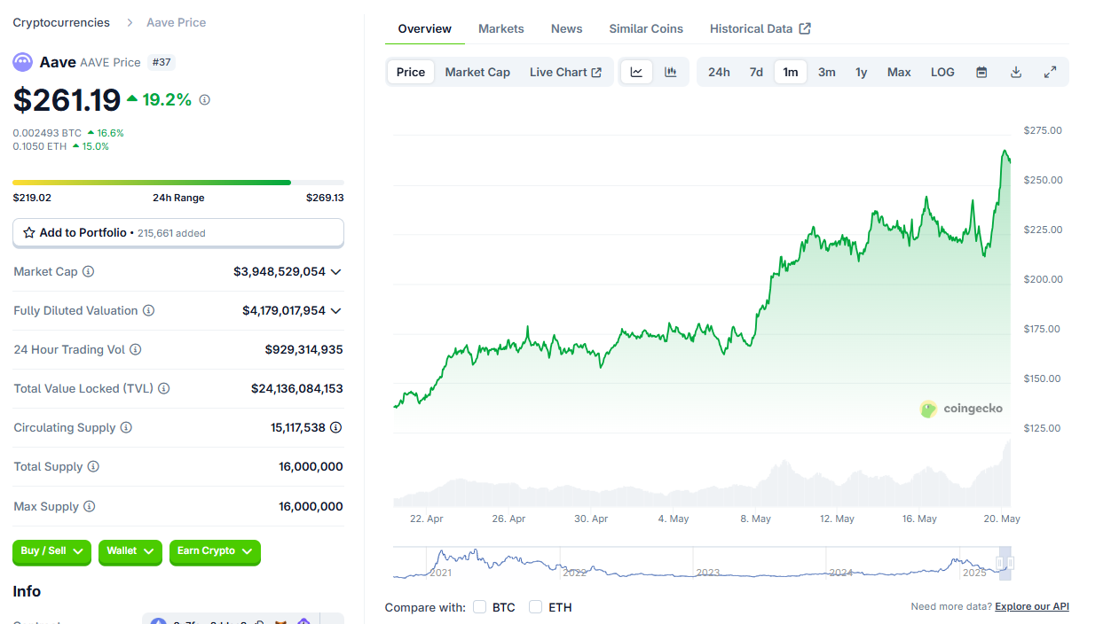Show Fully Diluted Valuation info icon
Viewport: 1111px width, 624px height.
(x=149, y=311)
